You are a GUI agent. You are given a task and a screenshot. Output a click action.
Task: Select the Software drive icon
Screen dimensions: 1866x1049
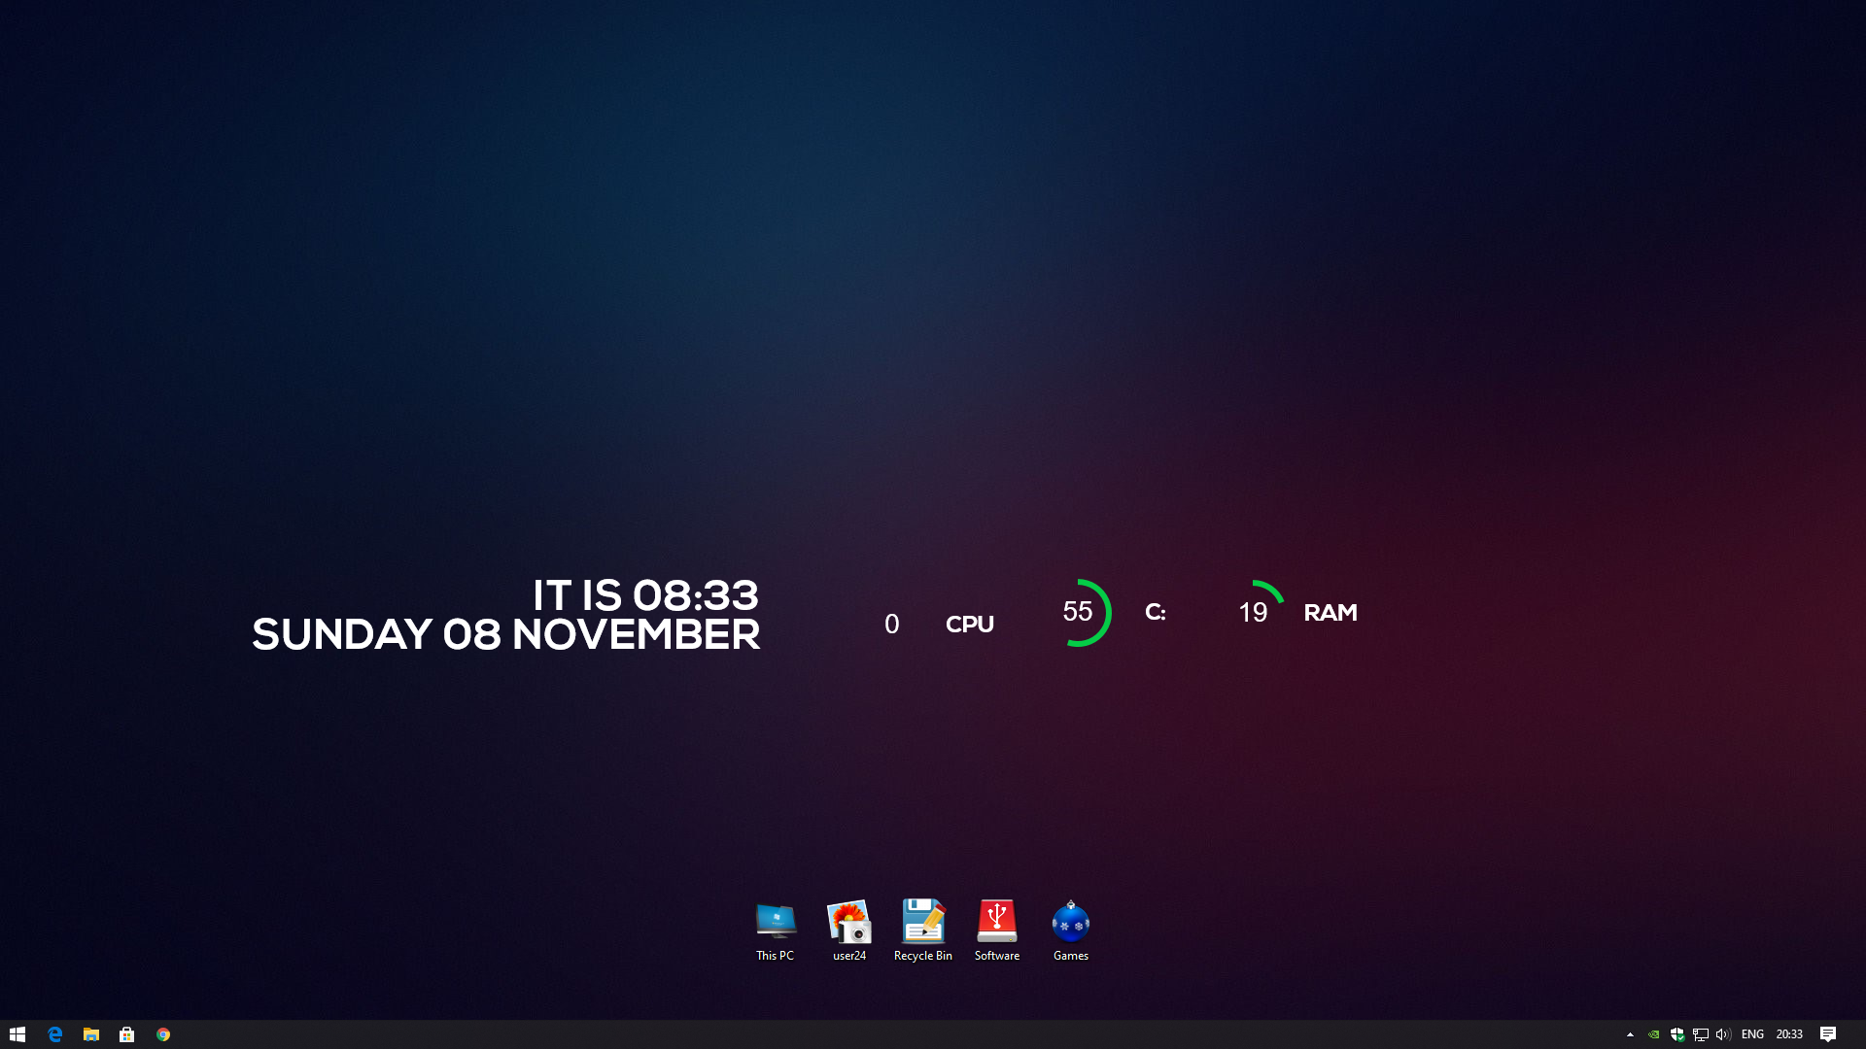pos(996,930)
